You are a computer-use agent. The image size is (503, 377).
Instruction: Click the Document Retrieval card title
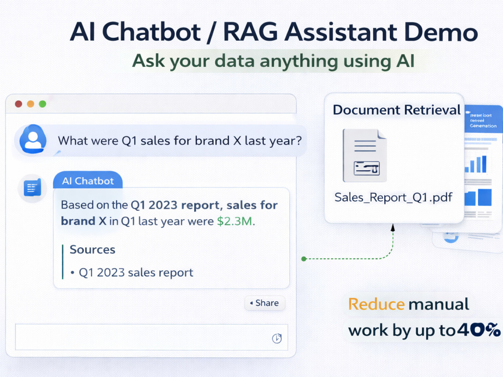pos(396,110)
